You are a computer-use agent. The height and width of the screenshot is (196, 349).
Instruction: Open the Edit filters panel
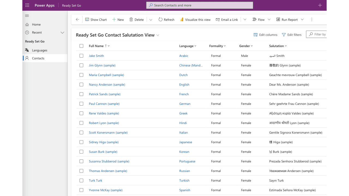(x=291, y=35)
